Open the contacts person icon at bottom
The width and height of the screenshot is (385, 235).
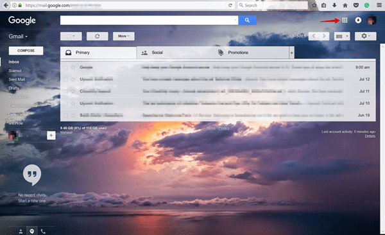pos(21,231)
